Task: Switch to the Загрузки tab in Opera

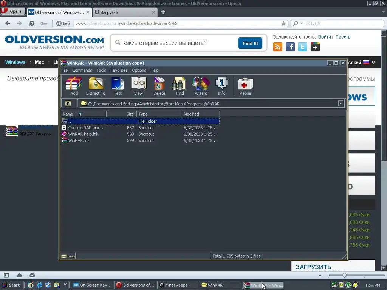Action: point(125,12)
